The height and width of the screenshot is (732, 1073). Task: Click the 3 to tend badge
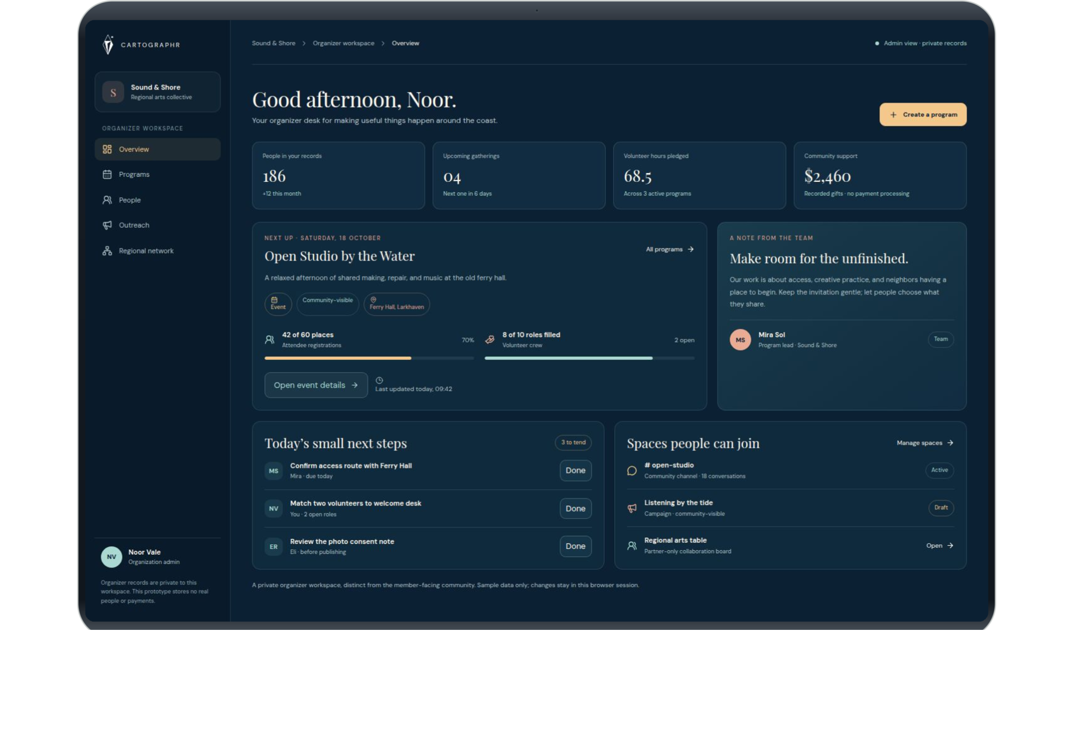(x=573, y=442)
